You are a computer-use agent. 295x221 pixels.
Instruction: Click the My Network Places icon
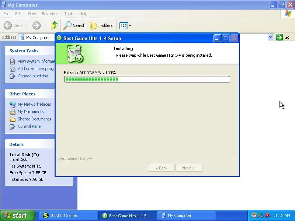13,104
